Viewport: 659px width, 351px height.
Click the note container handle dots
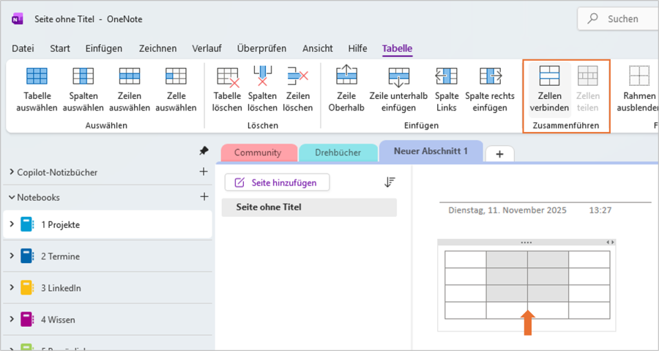tap(526, 243)
